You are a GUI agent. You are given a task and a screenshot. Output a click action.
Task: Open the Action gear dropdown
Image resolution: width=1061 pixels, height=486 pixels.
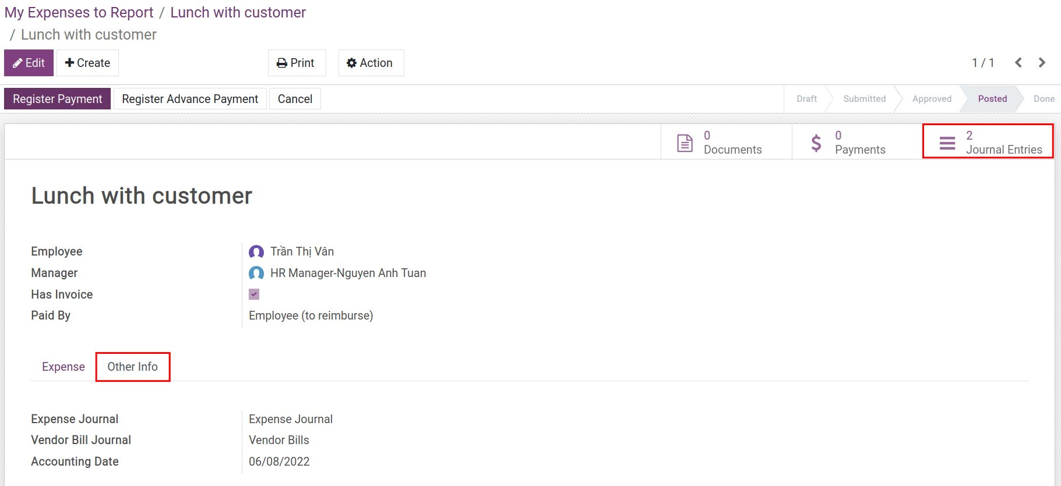(x=371, y=63)
